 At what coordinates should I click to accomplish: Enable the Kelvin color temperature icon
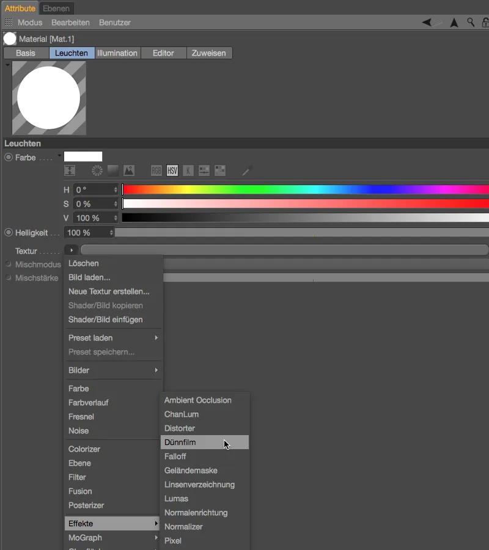coord(188,171)
